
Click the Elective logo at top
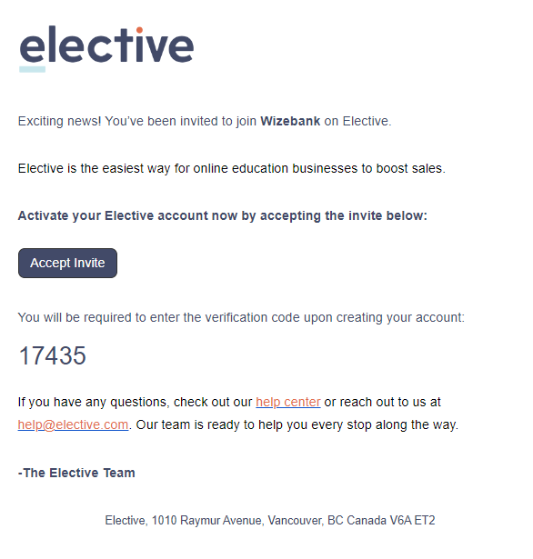(106, 48)
